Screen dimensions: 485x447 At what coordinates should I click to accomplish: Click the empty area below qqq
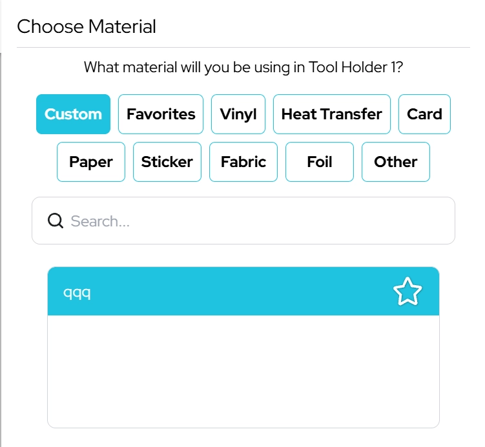click(x=243, y=371)
